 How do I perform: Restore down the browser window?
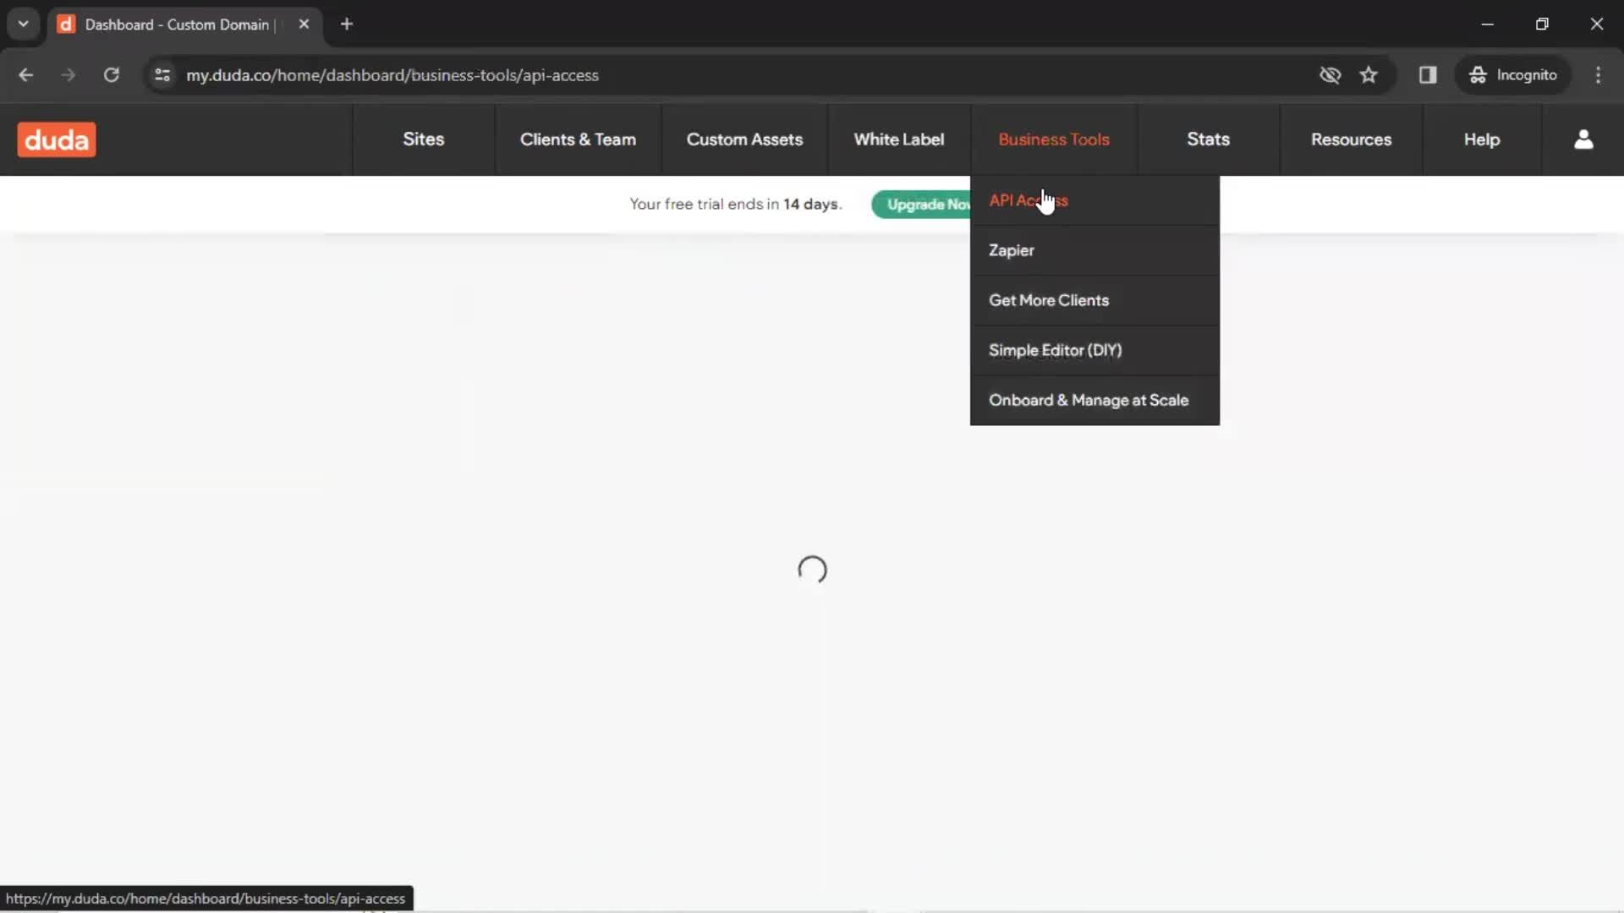(x=1542, y=25)
